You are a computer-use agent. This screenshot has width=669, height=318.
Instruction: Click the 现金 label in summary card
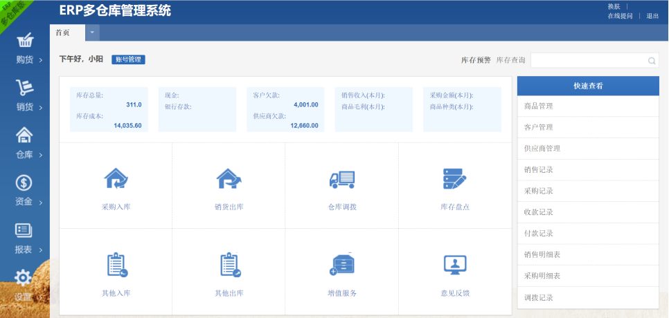[x=172, y=95]
